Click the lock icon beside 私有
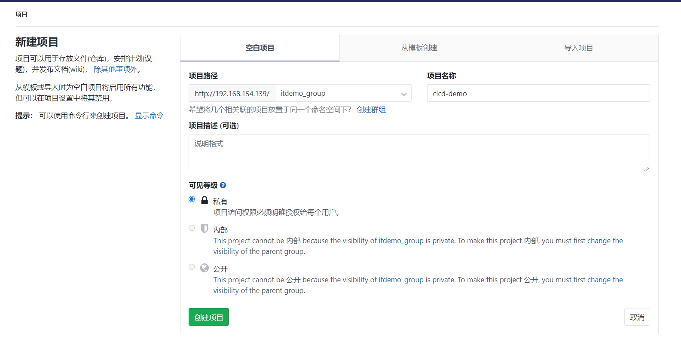 205,200
